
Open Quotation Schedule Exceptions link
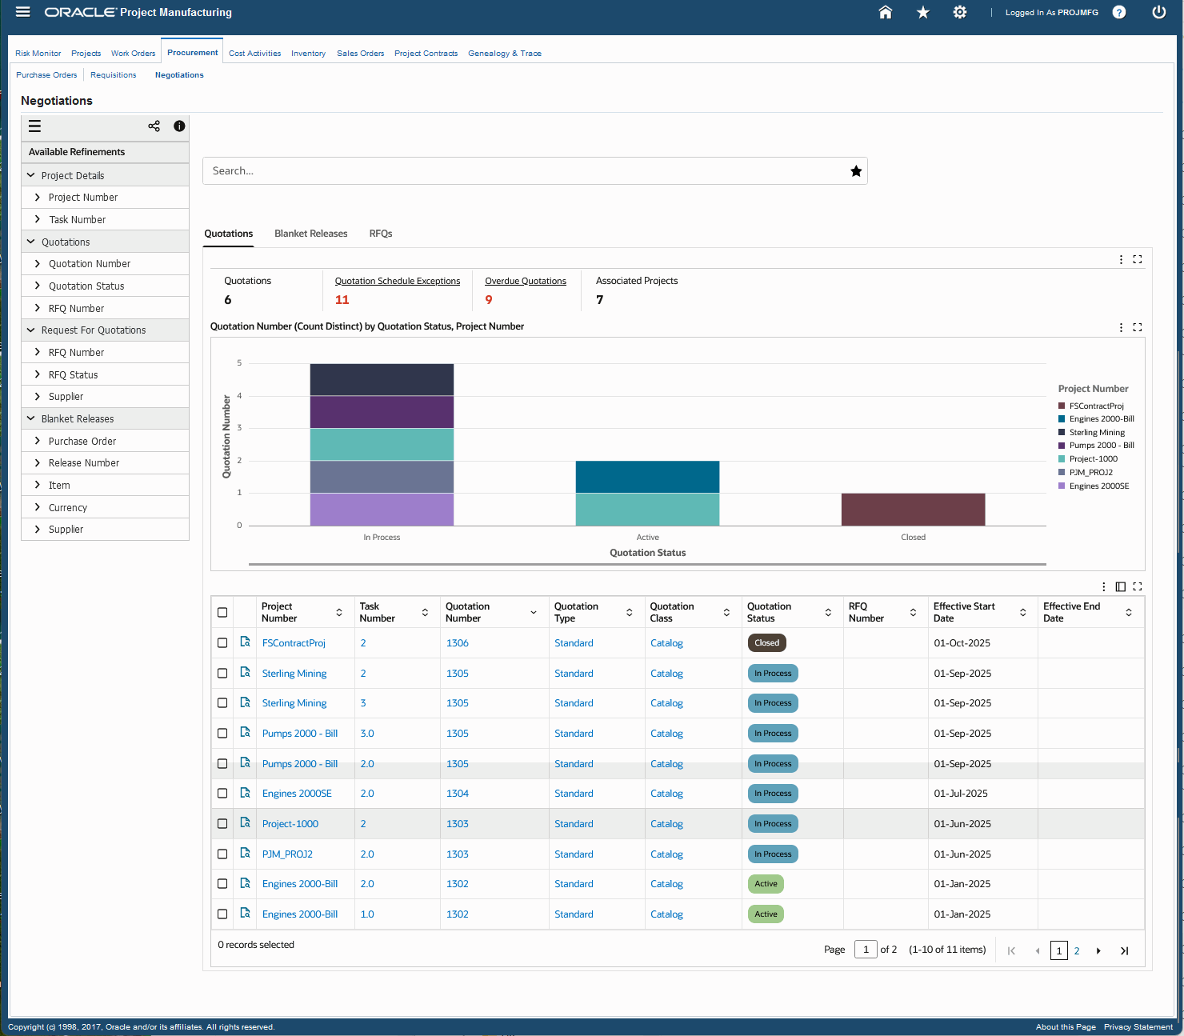click(398, 281)
